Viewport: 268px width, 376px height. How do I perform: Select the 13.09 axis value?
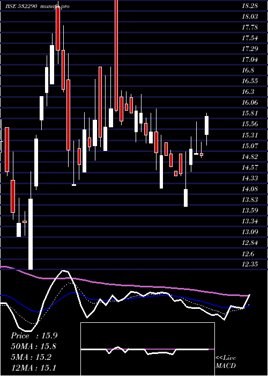250,232
